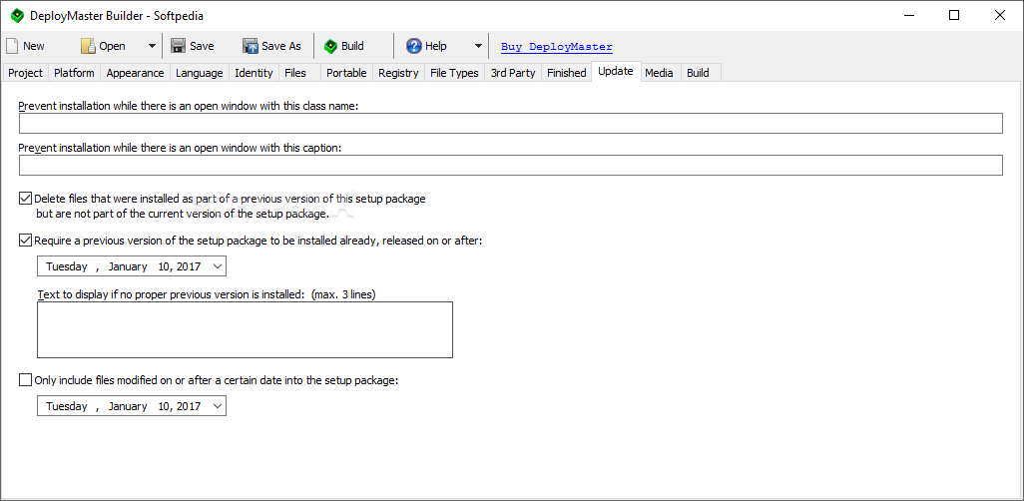Image resolution: width=1024 pixels, height=501 pixels.
Task: Click the green Build icon
Action: (x=330, y=46)
